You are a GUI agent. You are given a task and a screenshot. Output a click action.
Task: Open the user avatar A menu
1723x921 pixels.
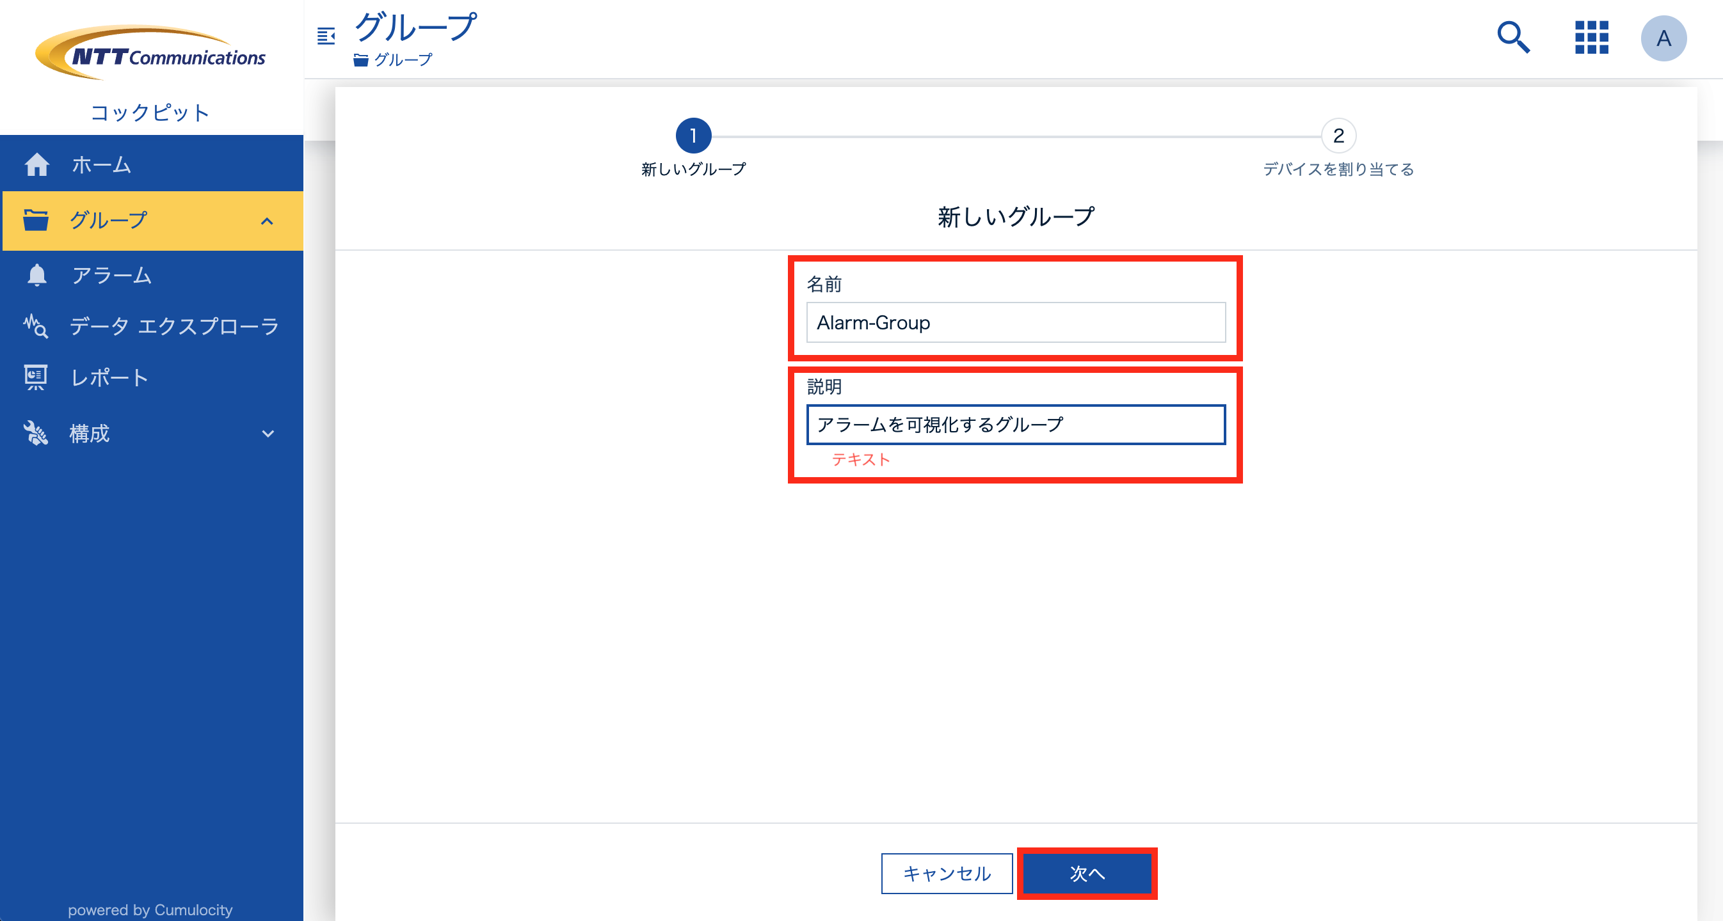click(1663, 38)
